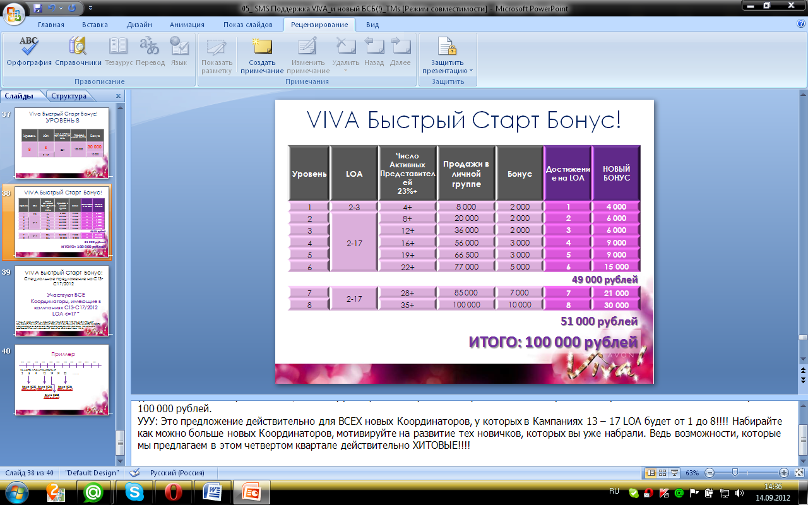Viewport: 808px width, 505px height.
Task: Fit slide to current window icon
Action: (x=799, y=473)
